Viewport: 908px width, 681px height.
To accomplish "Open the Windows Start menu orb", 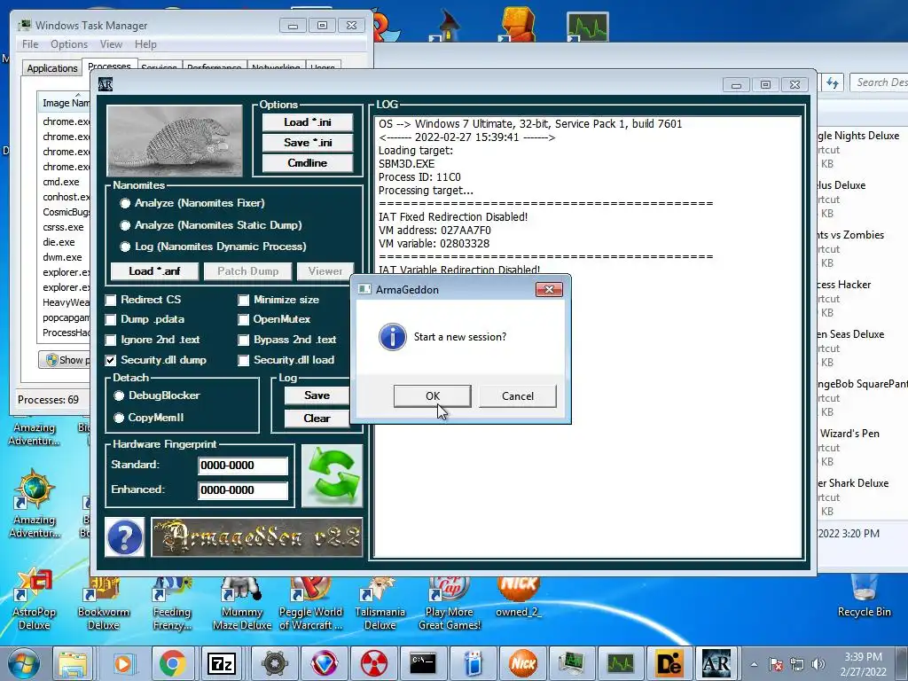I will 23,663.
